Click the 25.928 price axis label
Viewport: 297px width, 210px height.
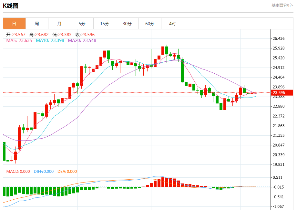278,48
